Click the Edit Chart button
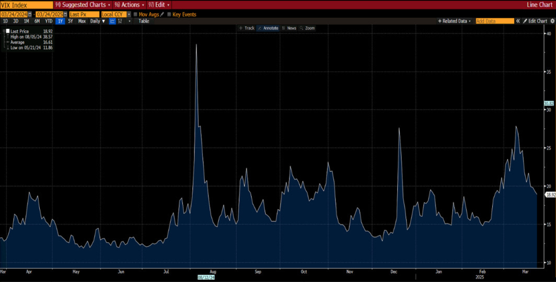Image resolution: width=556 pixels, height=282 pixels. [x=536, y=21]
